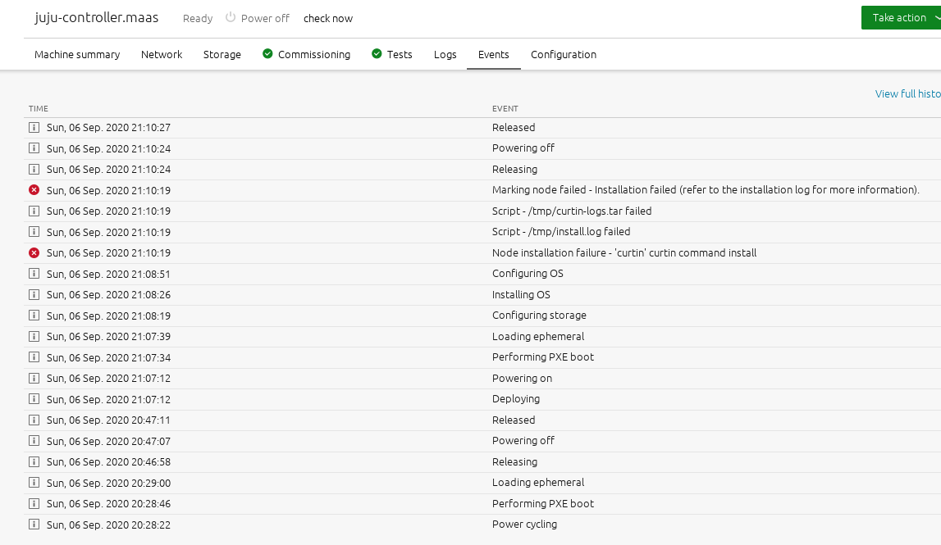Screen dimensions: 941x545
Task: Click info icon for Released at 21:10:27
Action: pyautogui.click(x=34, y=128)
